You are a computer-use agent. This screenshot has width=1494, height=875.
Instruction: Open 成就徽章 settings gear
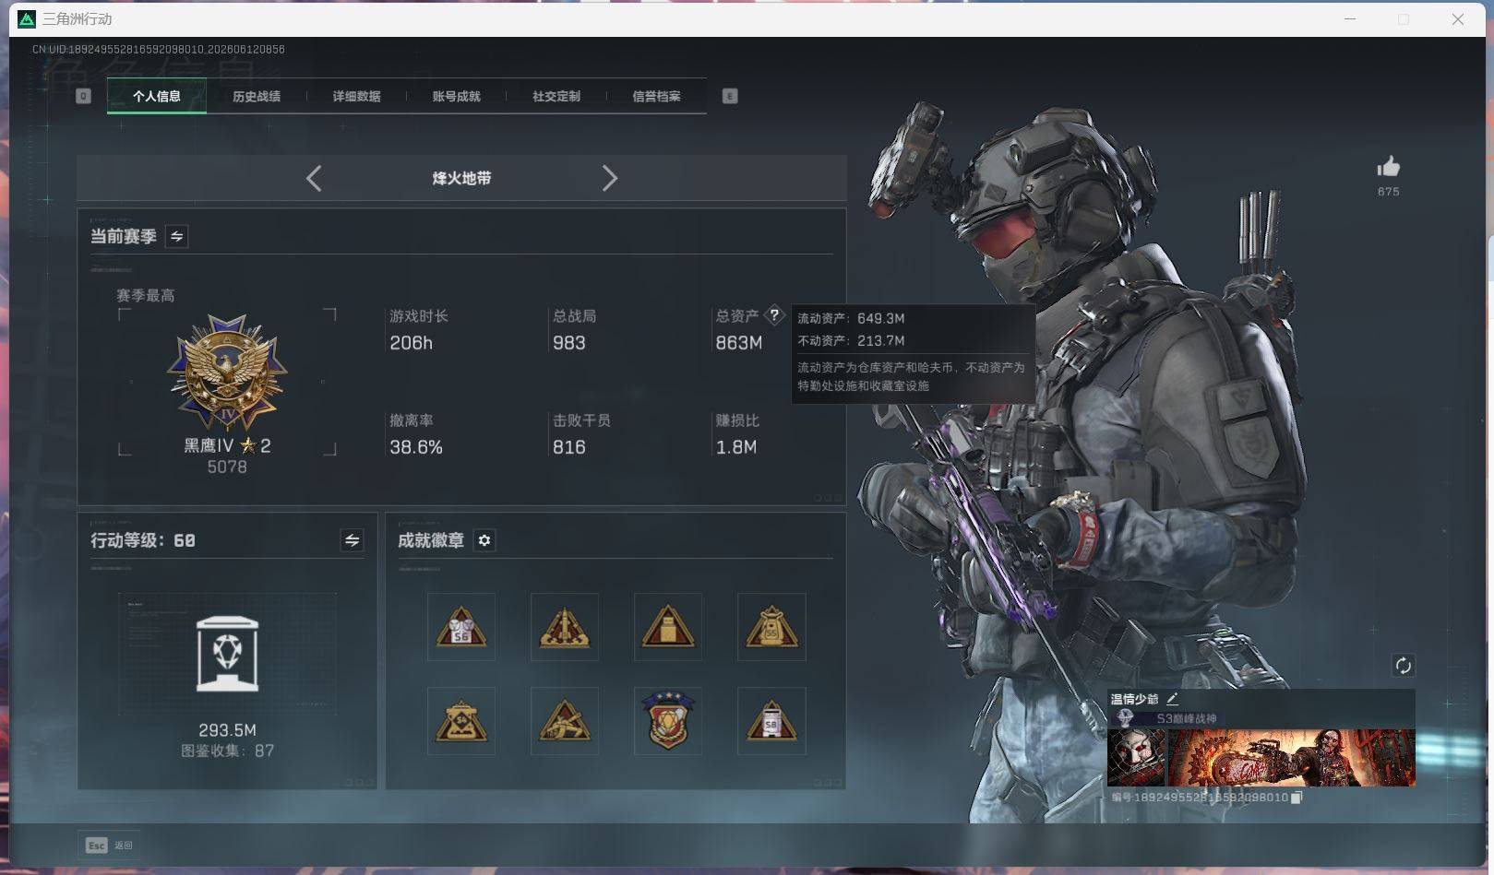point(484,540)
